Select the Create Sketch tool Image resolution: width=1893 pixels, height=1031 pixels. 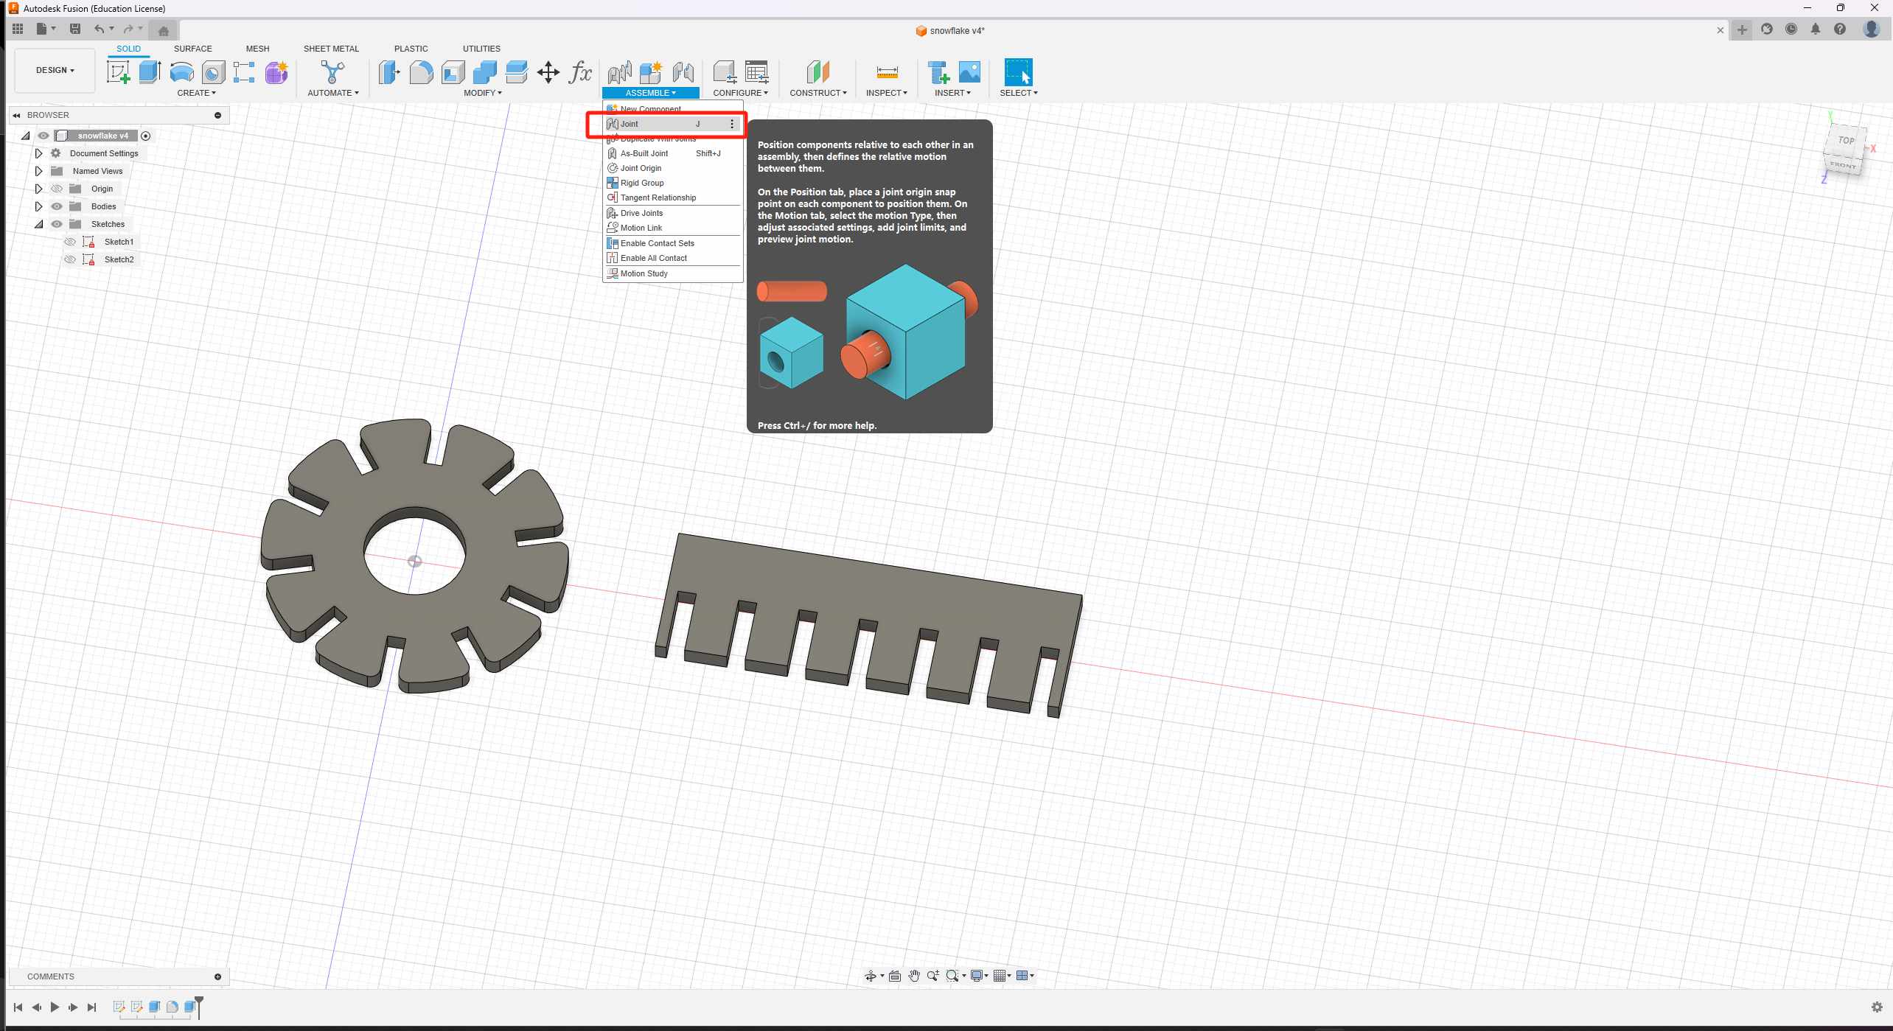[118, 72]
